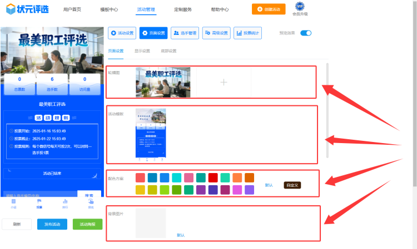Pick the yellow swatch starting the second row
Viewport: 417px width, 249px height.
pos(140,190)
